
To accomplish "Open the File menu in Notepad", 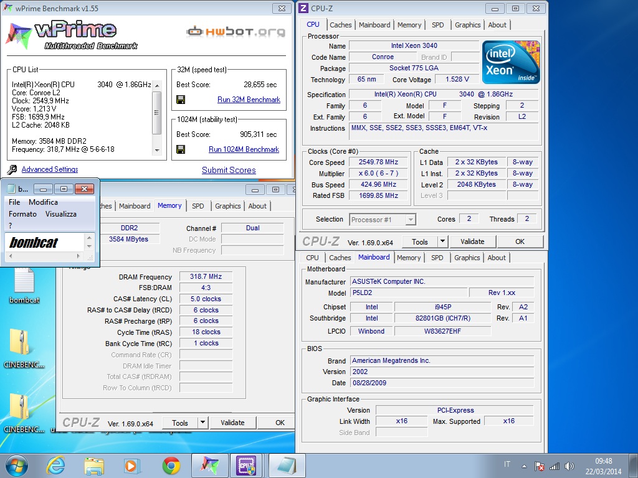I will 14,202.
